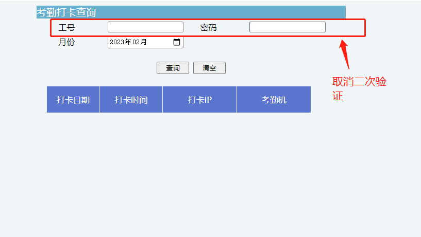Open the calendar picker icon in month field
This screenshot has height=237, width=421.
click(x=177, y=42)
